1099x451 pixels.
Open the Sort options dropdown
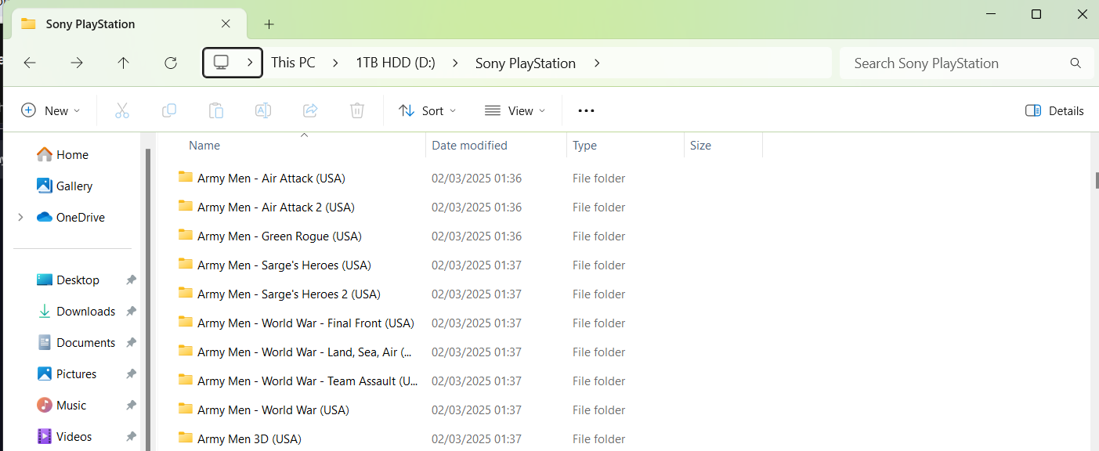pyautogui.click(x=428, y=110)
